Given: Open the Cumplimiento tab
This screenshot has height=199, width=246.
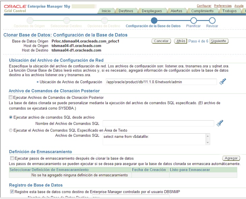Looking at the screenshot, I should (x=202, y=11).
